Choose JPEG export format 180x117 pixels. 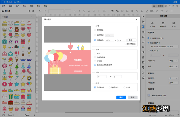pos(124,87)
